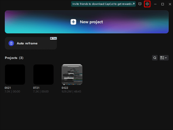173x130 pixels.
Task: Select the project name 0821
Action: click(x=8, y=88)
